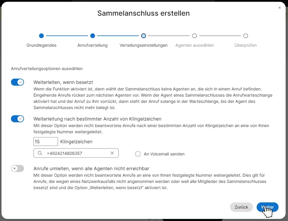Click the An Voicemail senden label text
288x221 pixels.
(164, 154)
